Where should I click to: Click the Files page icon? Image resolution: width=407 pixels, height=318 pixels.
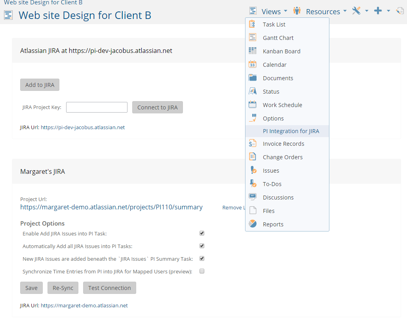(253, 210)
